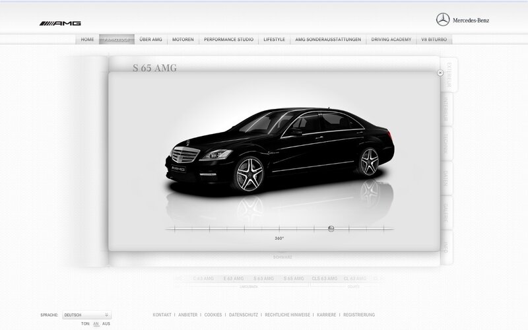
Task: Go to the MOTOREN section
Action: tap(183, 40)
